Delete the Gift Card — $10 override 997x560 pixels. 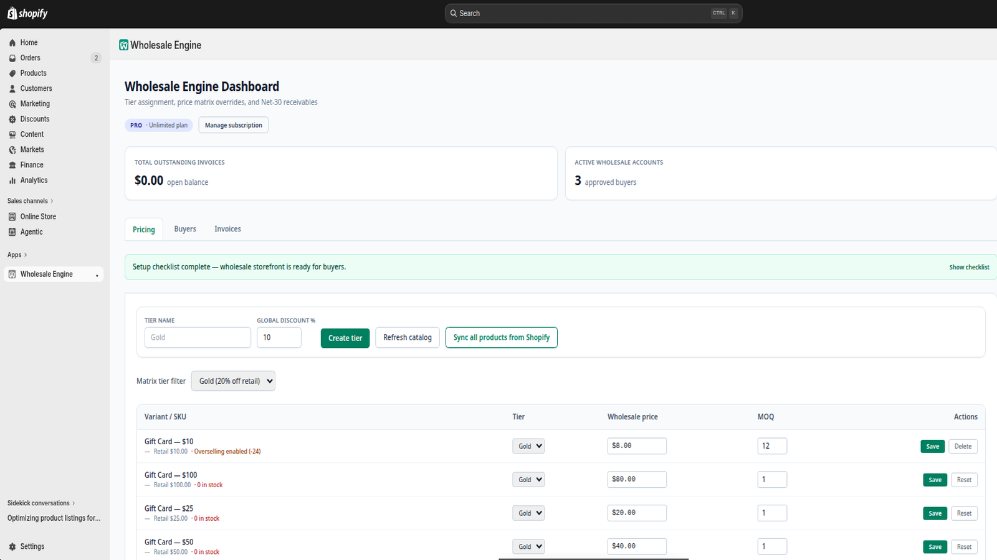pyautogui.click(x=963, y=446)
